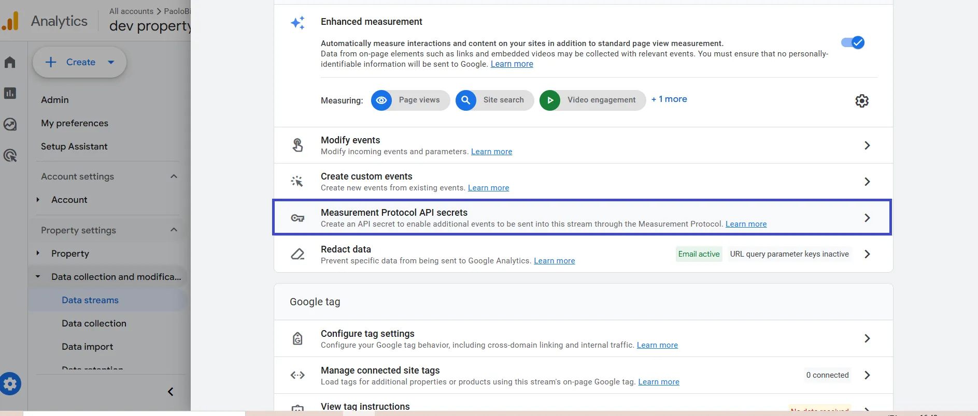Expand the Property tree item
This screenshot has height=416, width=978.
tap(38, 254)
